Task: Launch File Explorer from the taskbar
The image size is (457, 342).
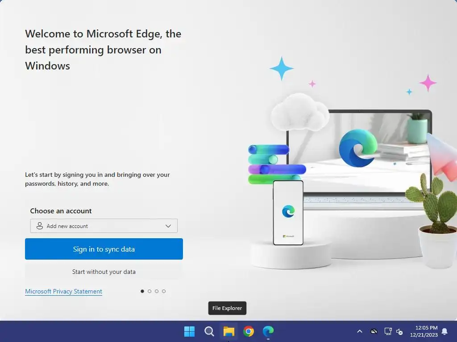Action: tap(229, 331)
